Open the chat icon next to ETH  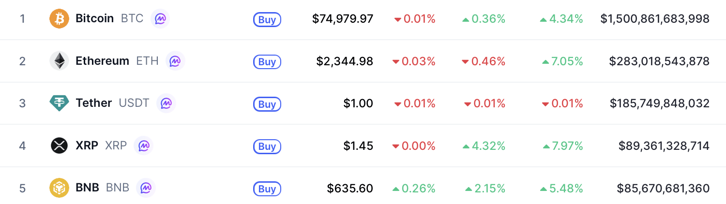tap(175, 61)
